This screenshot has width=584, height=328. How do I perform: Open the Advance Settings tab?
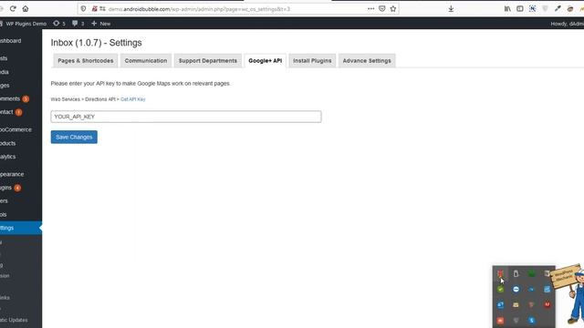(367, 61)
